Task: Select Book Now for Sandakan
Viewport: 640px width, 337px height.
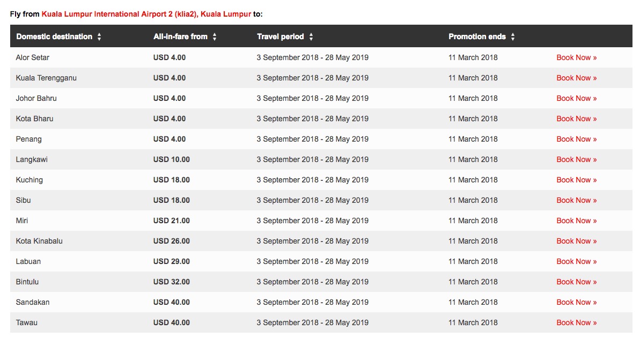Action: [x=576, y=302]
